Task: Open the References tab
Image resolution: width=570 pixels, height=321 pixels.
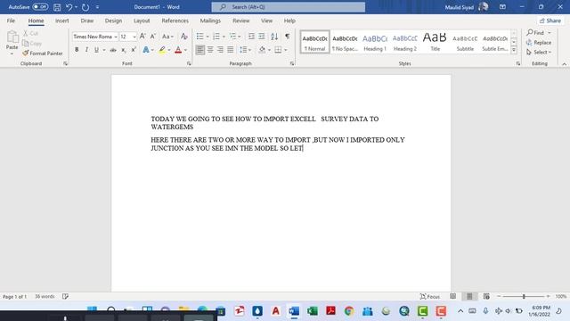Action: point(175,21)
